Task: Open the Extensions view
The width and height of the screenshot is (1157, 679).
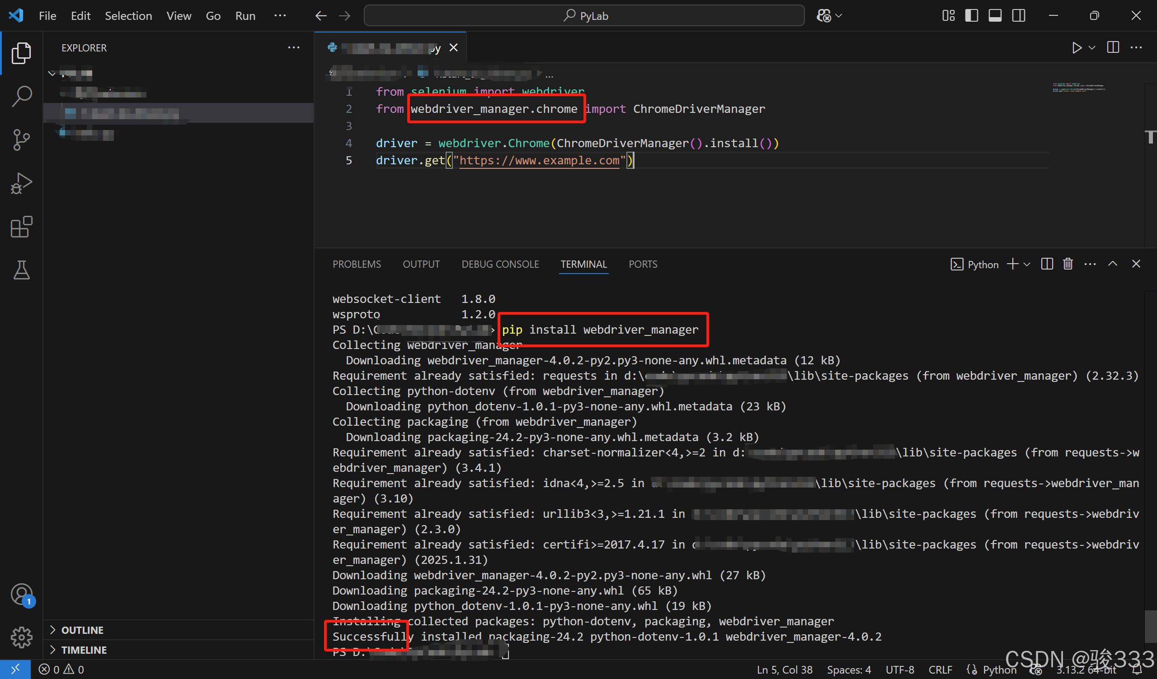Action: coord(21,227)
